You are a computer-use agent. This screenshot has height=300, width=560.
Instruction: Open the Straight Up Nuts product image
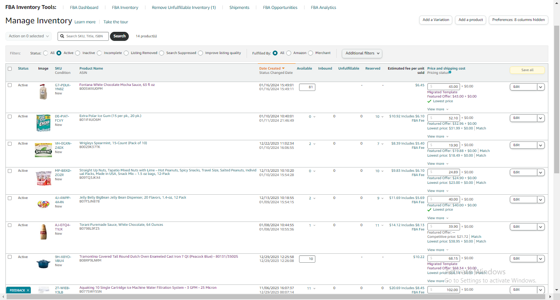pyautogui.click(x=43, y=178)
